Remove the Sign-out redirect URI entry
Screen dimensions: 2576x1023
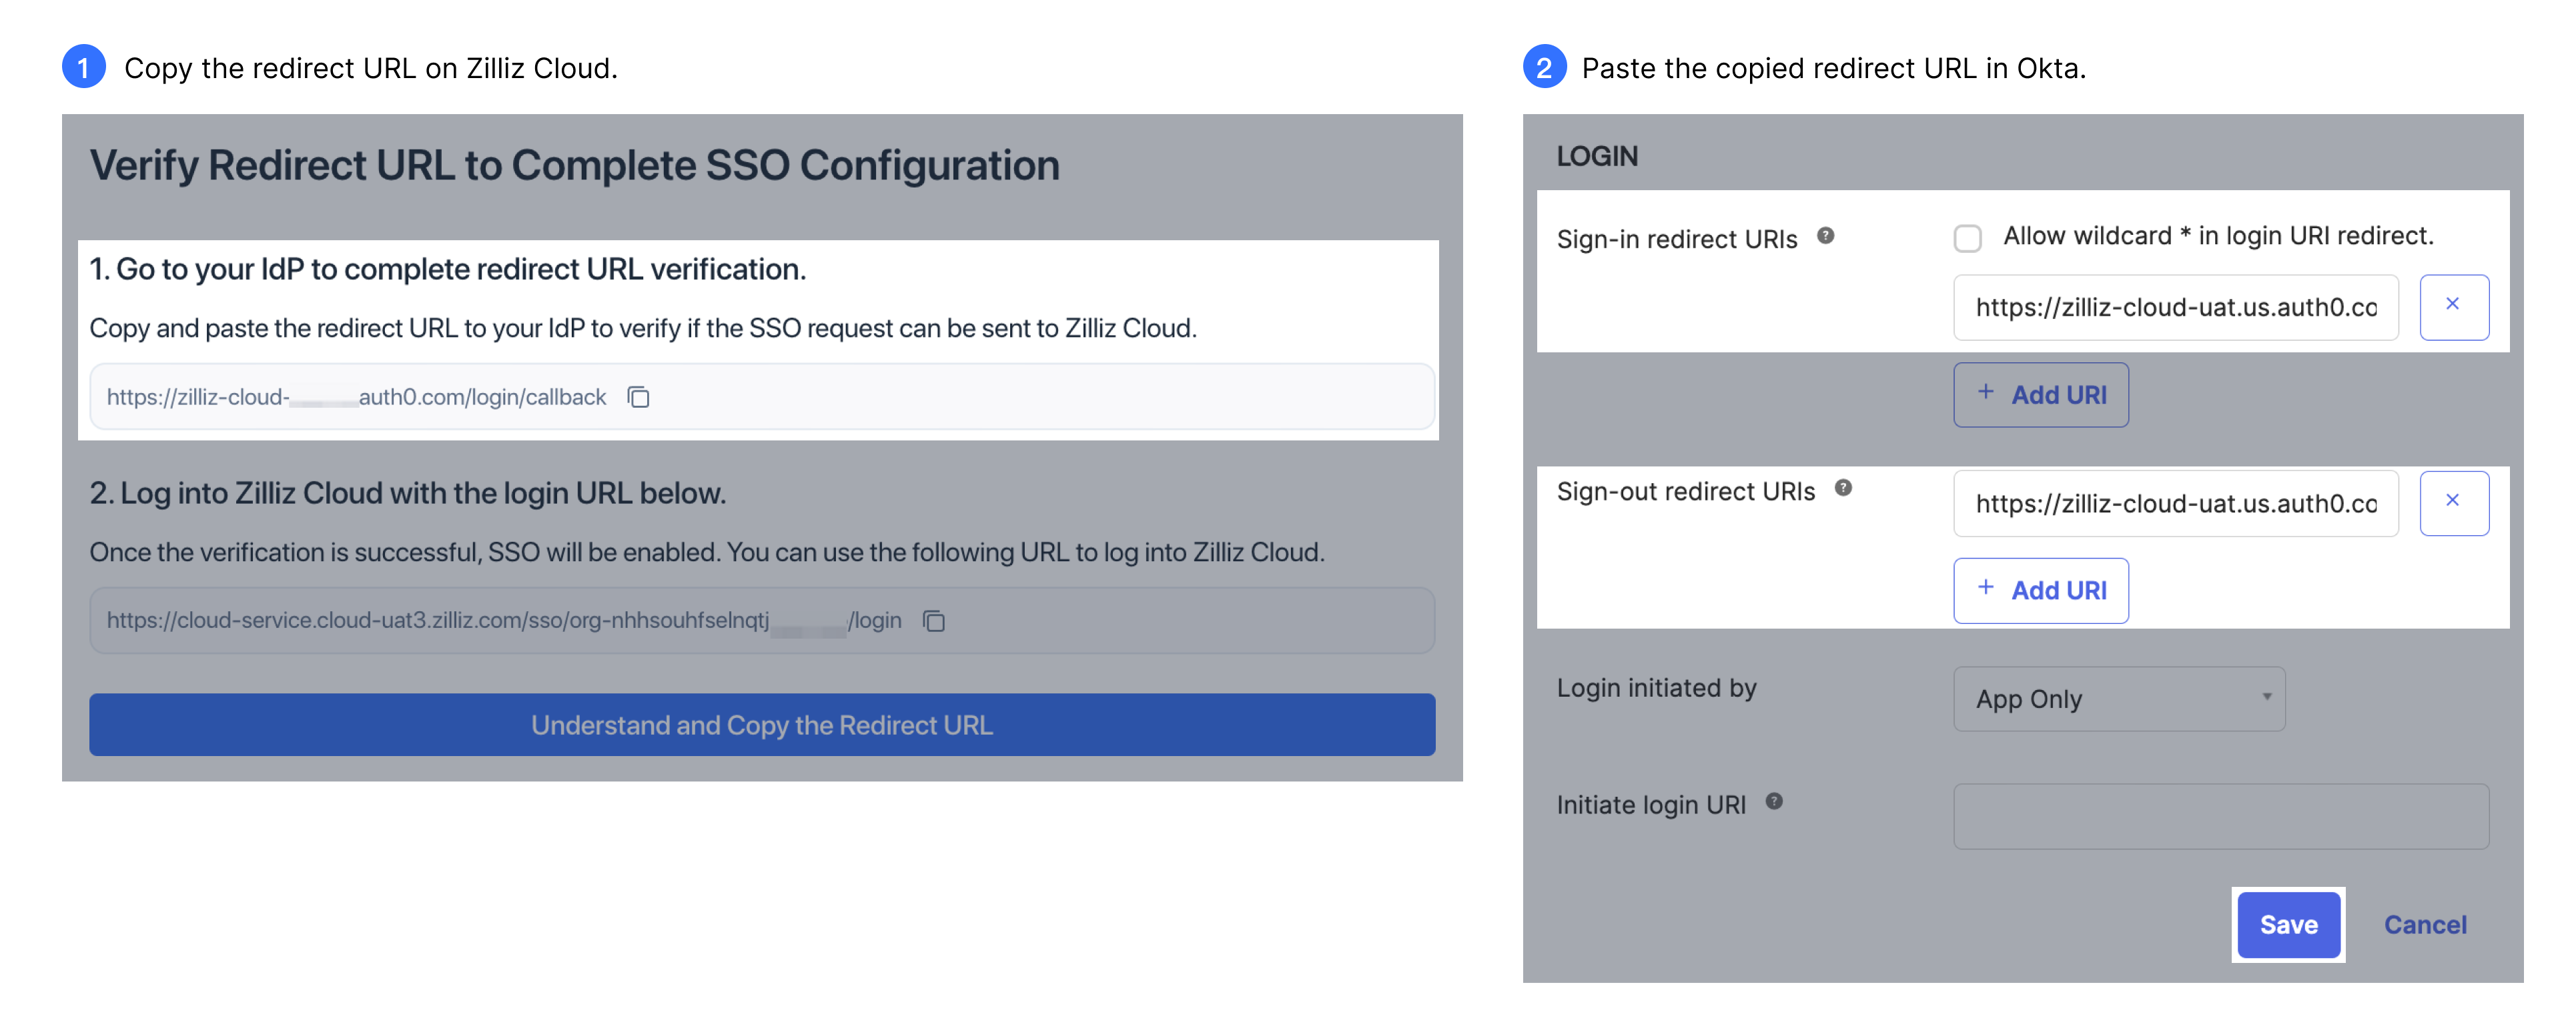pos(2453,503)
